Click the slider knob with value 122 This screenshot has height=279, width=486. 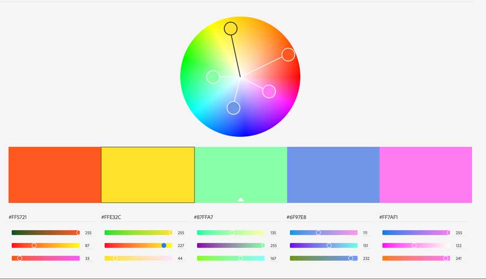tap(414, 245)
